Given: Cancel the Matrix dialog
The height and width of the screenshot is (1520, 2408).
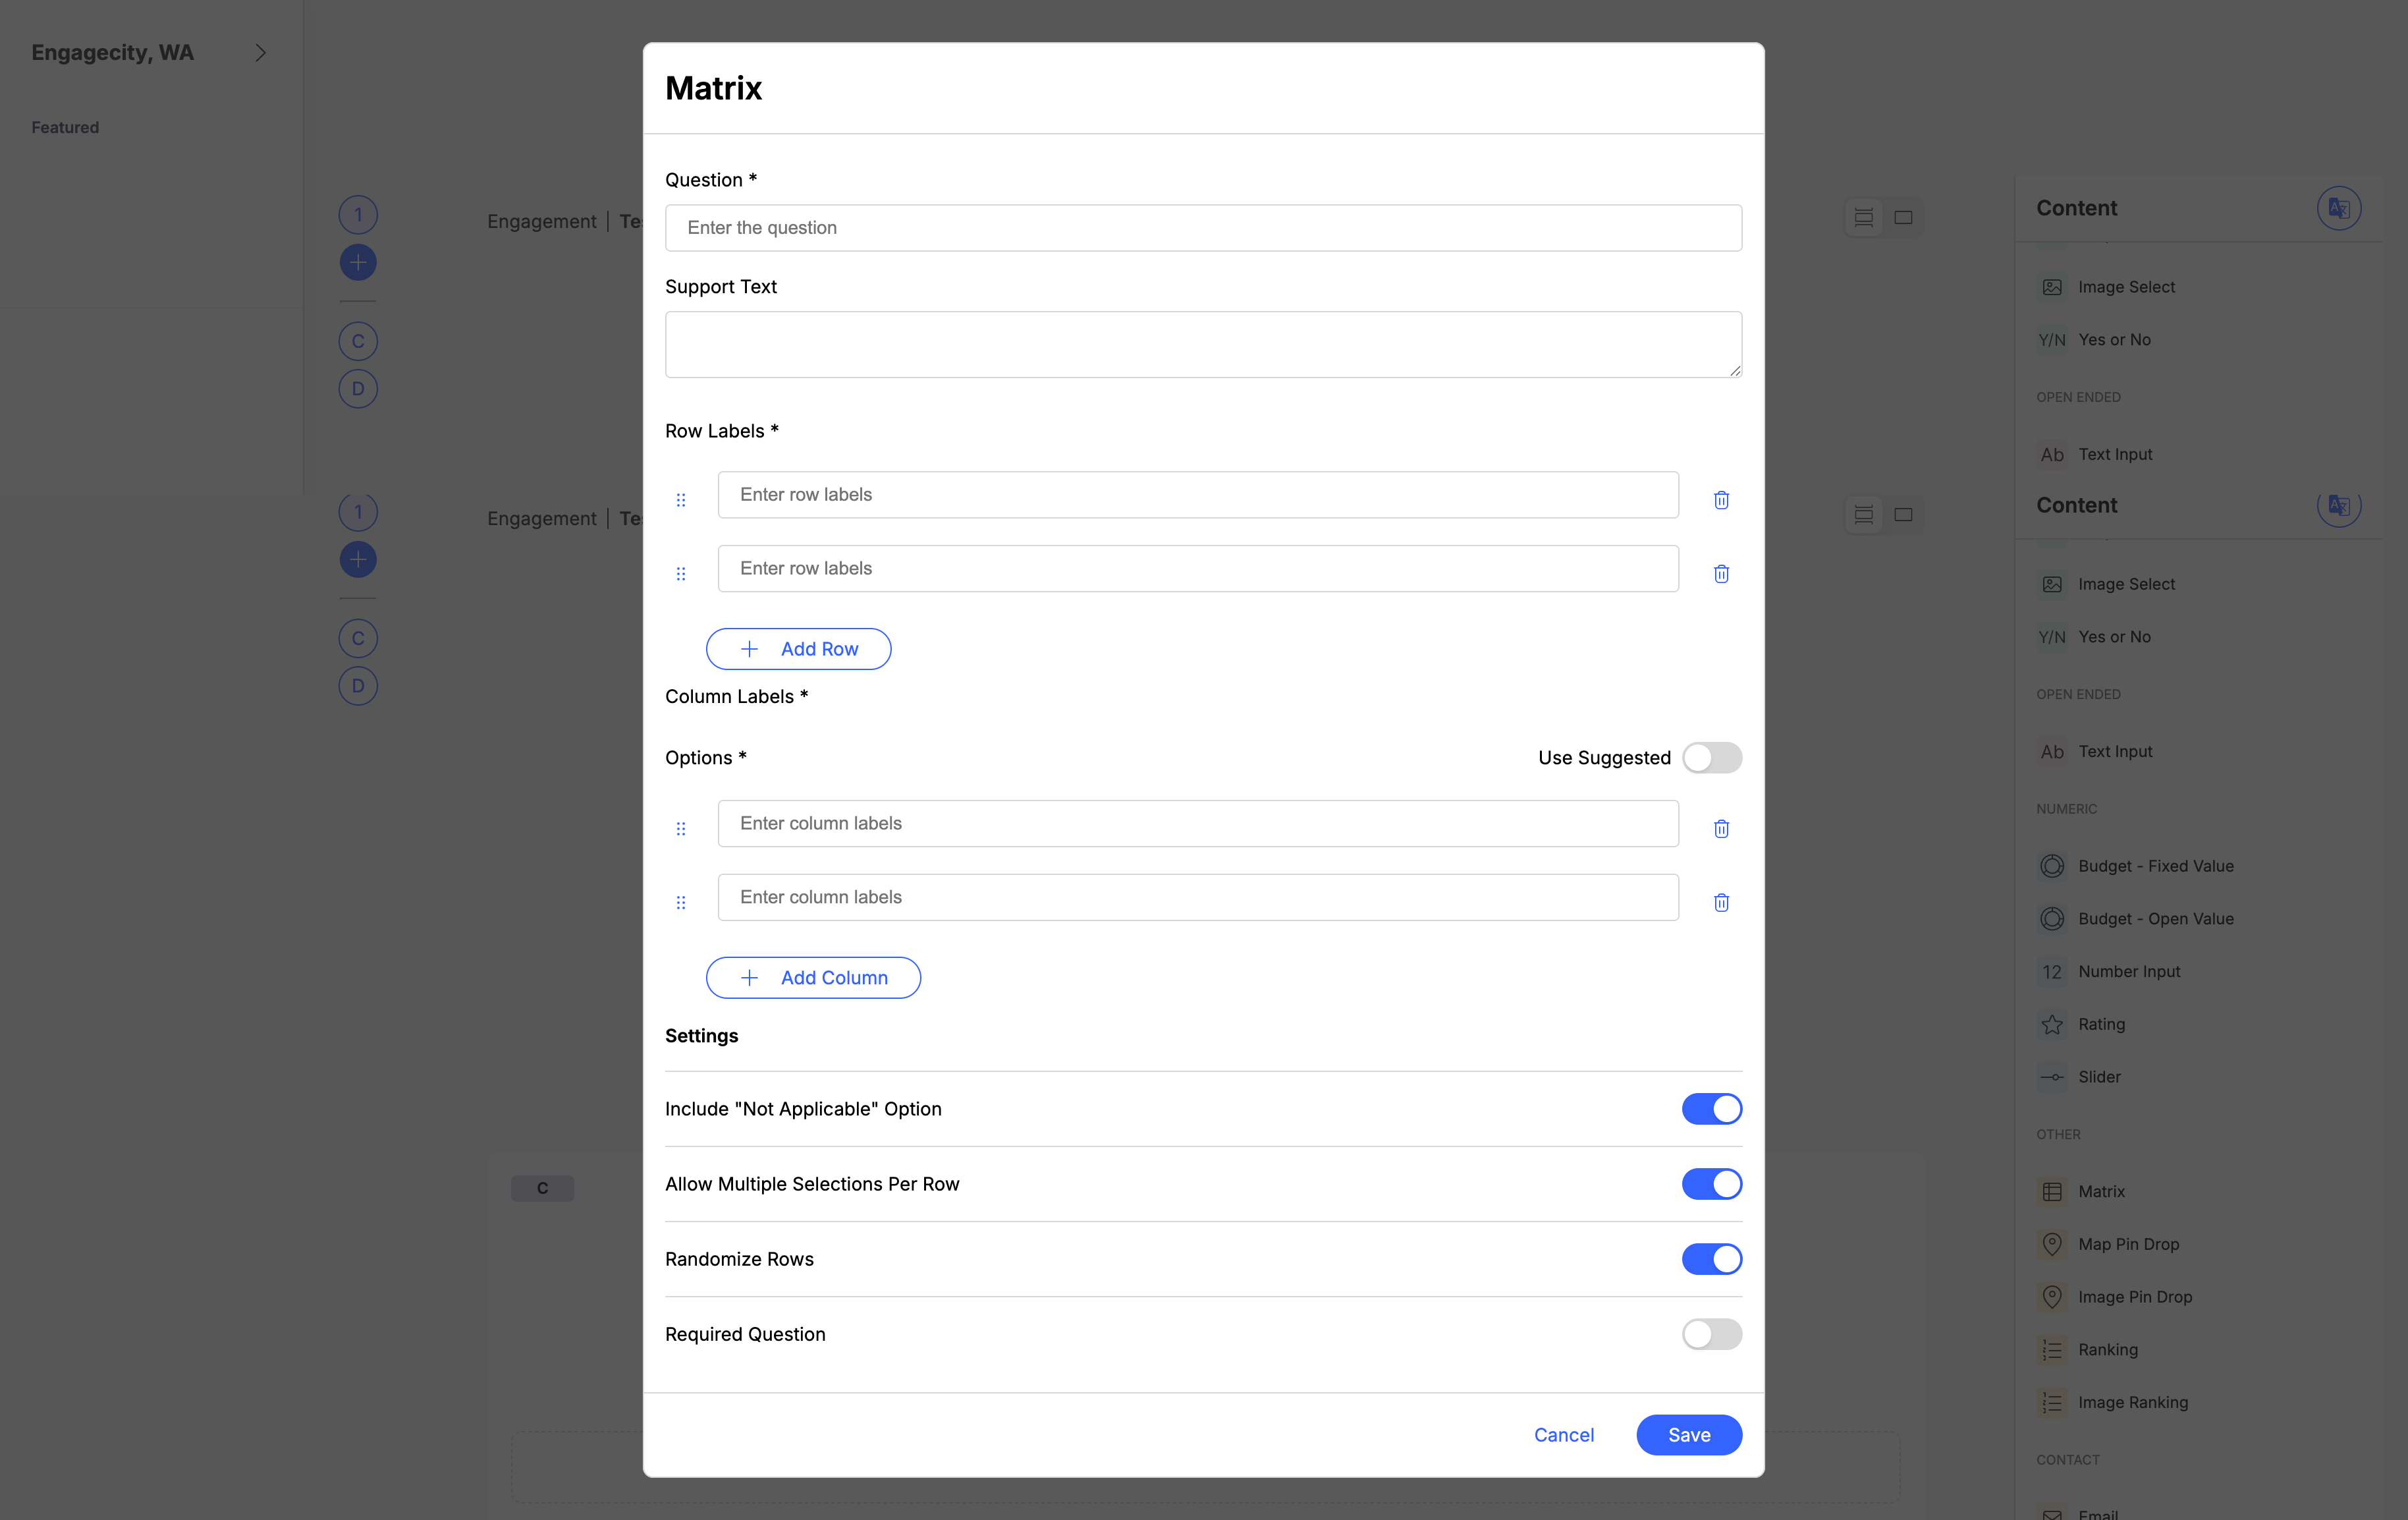Looking at the screenshot, I should (1563, 1435).
